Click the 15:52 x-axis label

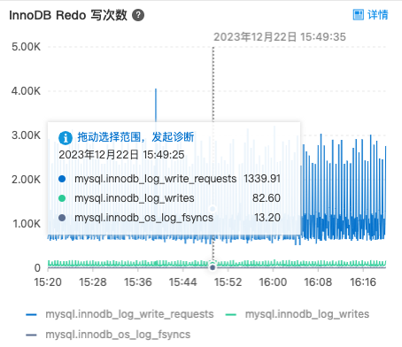228,282
